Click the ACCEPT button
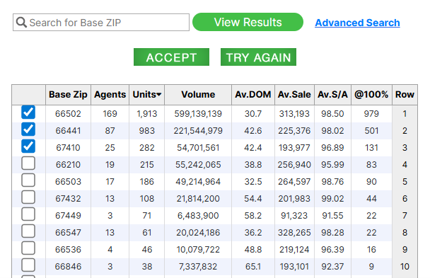 (171, 57)
